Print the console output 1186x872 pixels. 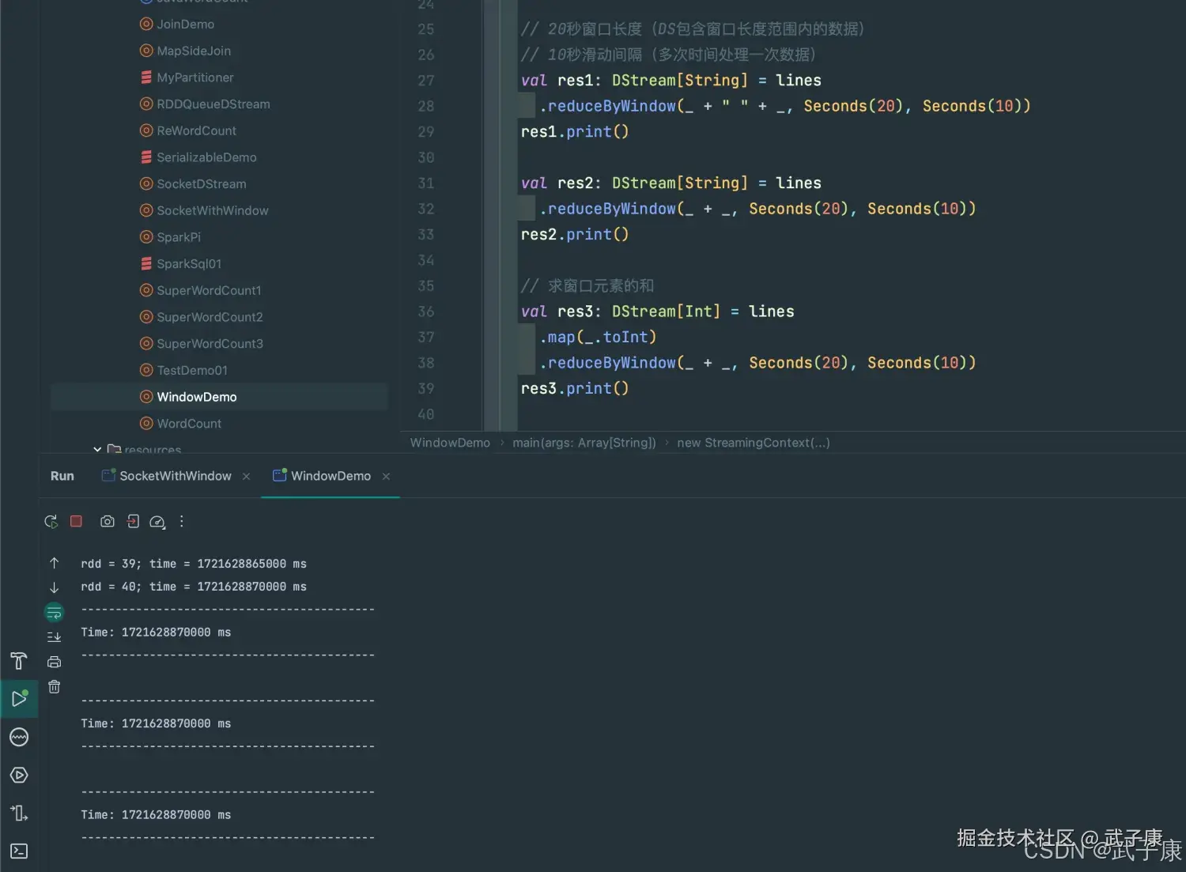click(x=54, y=662)
